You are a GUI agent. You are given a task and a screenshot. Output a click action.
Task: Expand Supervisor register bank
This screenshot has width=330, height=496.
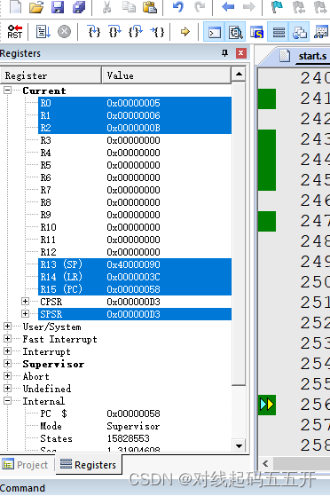[x=7, y=364]
